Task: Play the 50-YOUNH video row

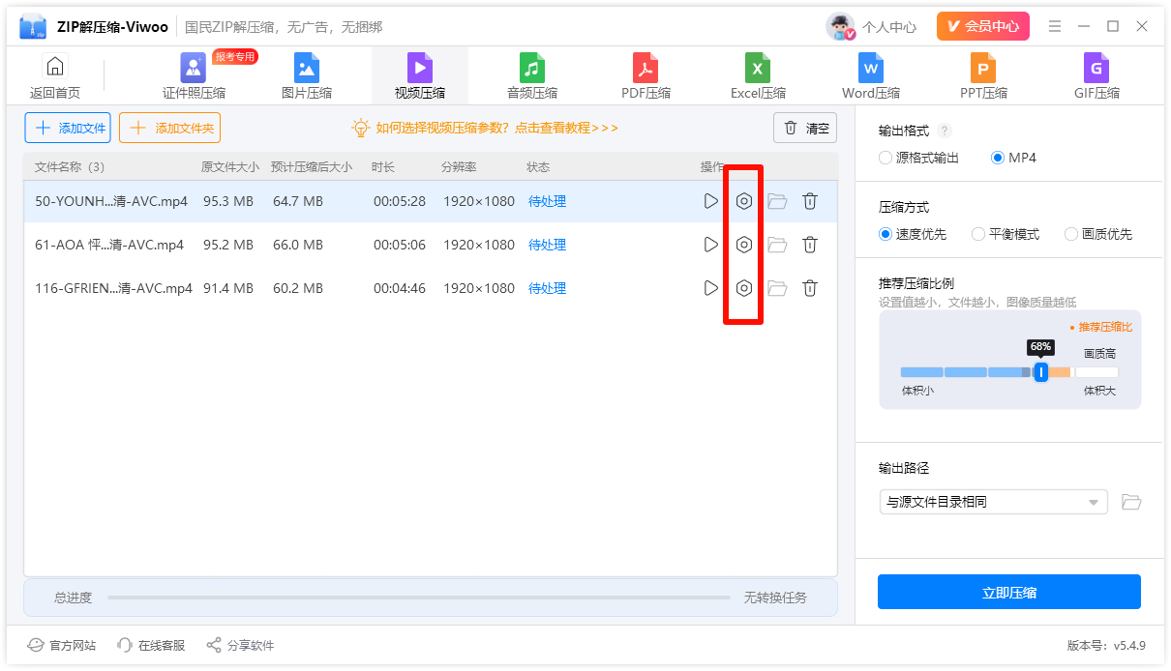Action: (711, 201)
